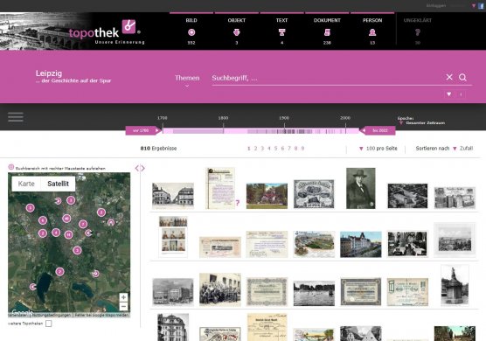This screenshot has width=486, height=341.
Task: Open the OBJEKT category icon
Action: 237,32
